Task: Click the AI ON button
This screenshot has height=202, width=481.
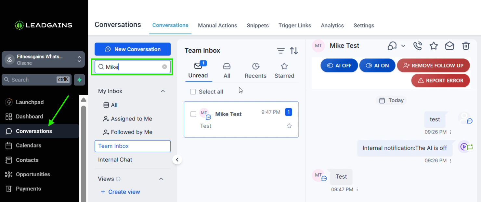Action: 377,65
